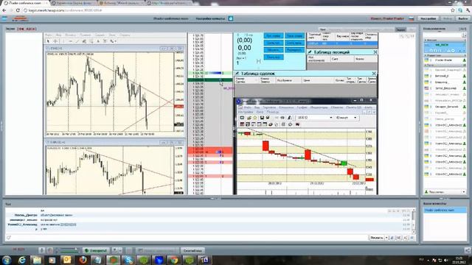Toggle the pin icon of 'Таблица сделок'

coord(237,74)
